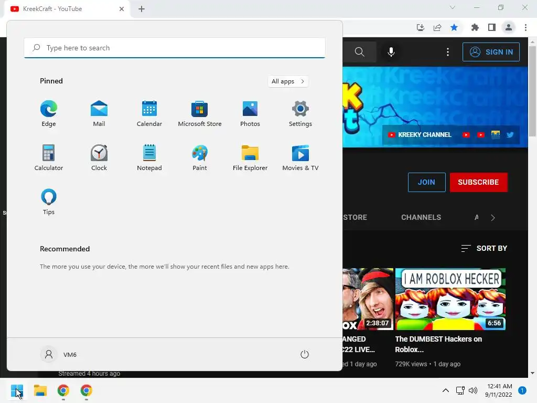The width and height of the screenshot is (537, 403).
Task: Launch the Mail app
Action: (99, 113)
